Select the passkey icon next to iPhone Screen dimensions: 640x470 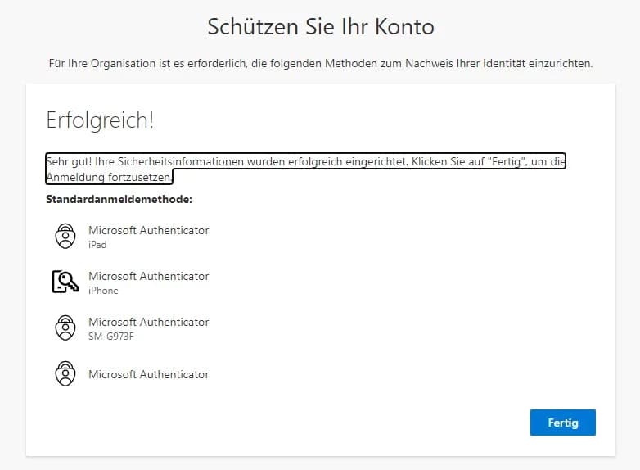pos(65,282)
